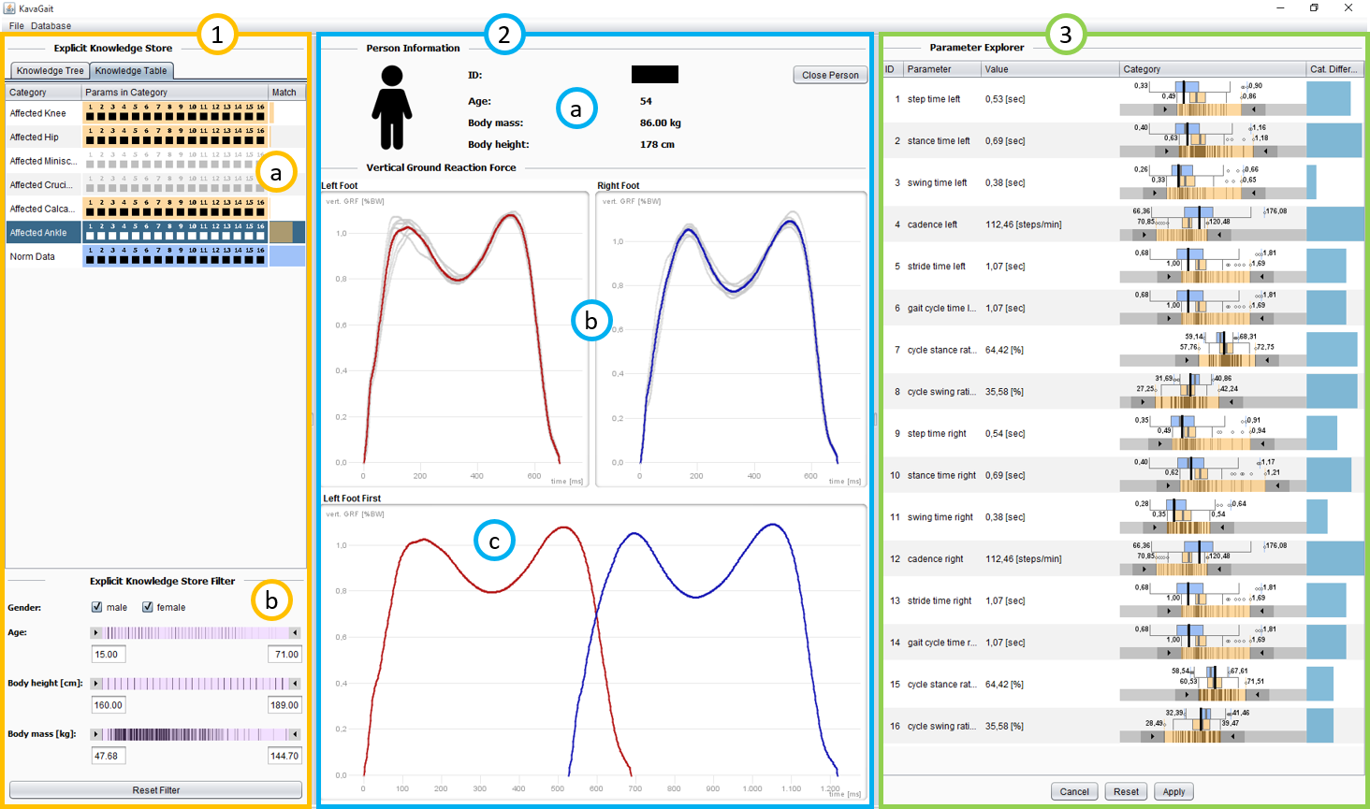The image size is (1370, 809).
Task: Open the Database menu
Action: (51, 25)
